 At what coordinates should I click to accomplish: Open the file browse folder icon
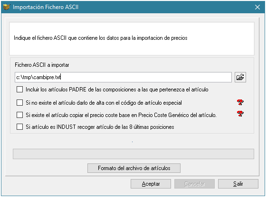point(240,77)
